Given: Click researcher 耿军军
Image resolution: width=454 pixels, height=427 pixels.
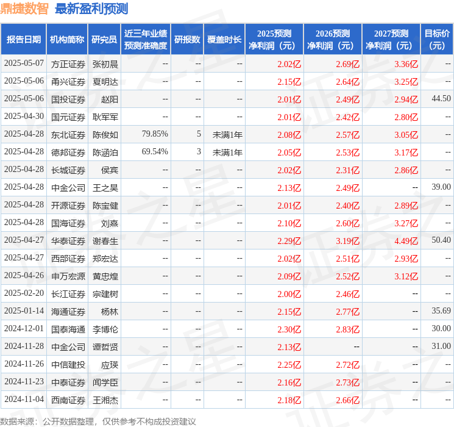Looking at the screenshot, I should pos(105,117).
